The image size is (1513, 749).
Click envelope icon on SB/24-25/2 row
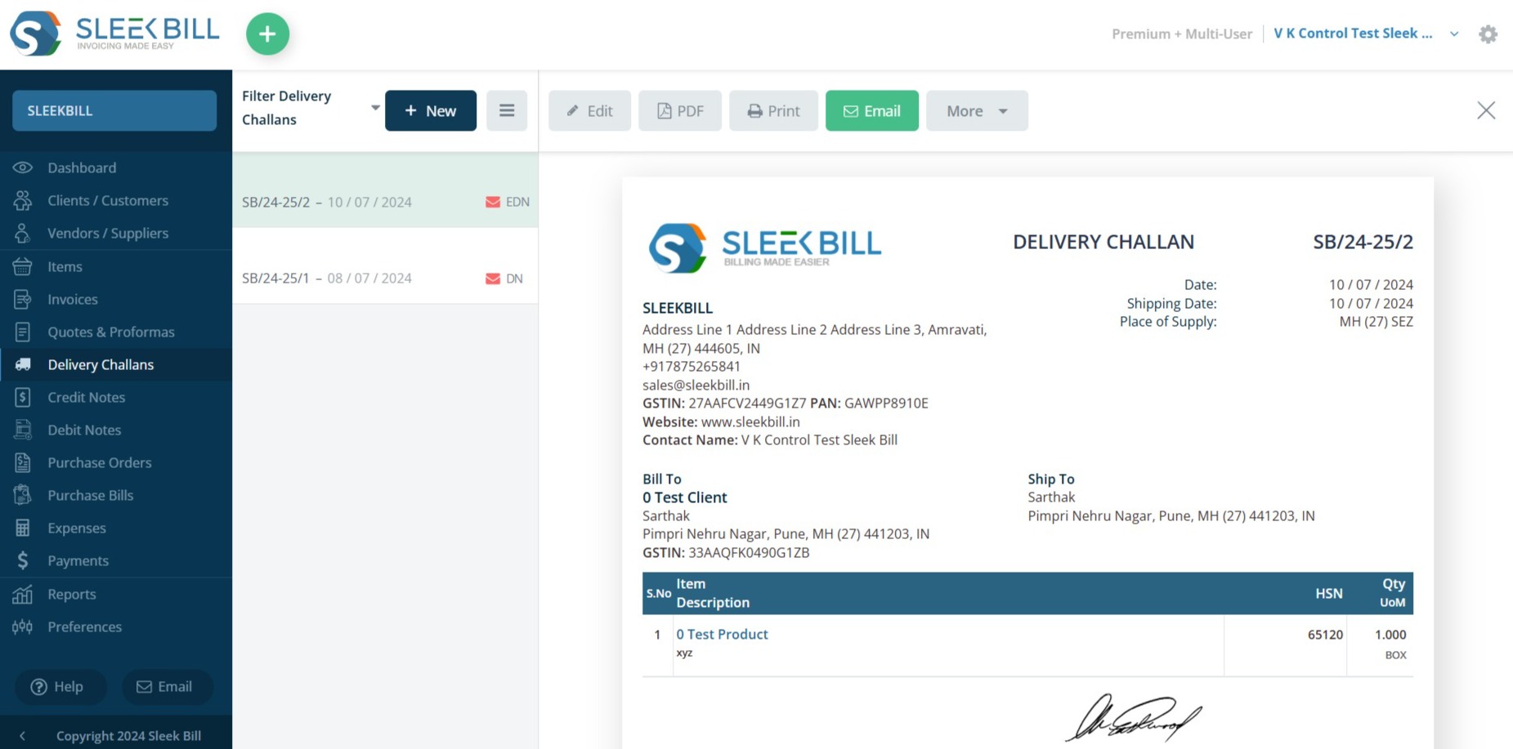click(x=493, y=202)
